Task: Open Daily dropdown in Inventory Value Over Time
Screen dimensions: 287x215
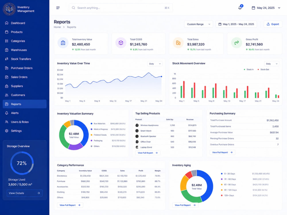Action: click(x=155, y=64)
